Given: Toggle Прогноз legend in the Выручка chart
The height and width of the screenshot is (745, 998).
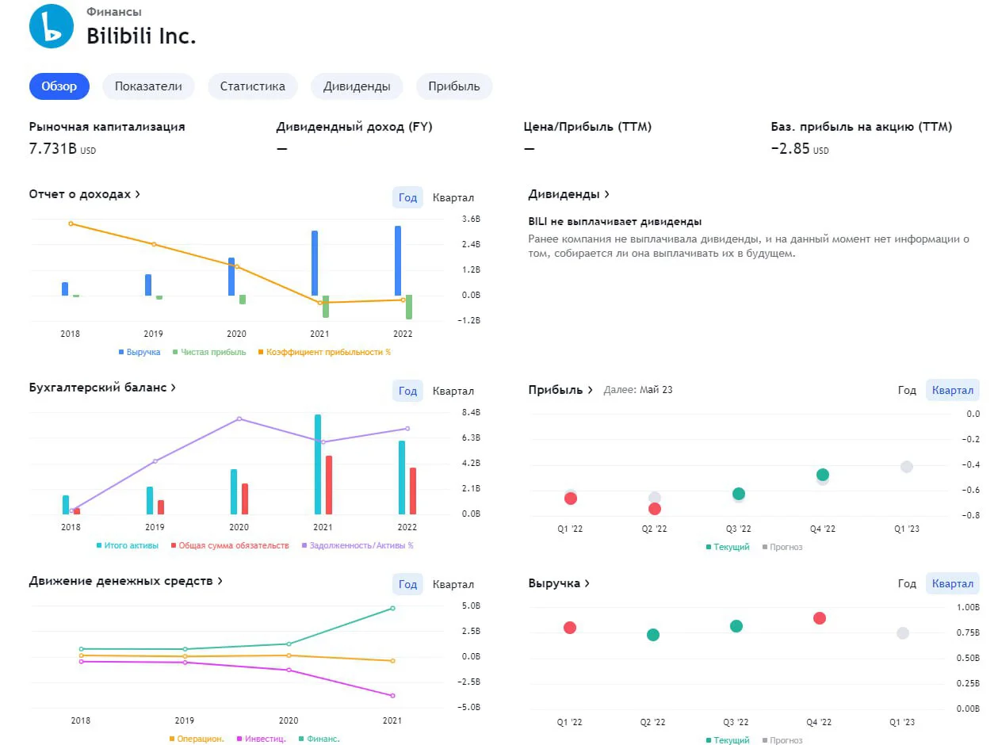Looking at the screenshot, I should (x=782, y=740).
